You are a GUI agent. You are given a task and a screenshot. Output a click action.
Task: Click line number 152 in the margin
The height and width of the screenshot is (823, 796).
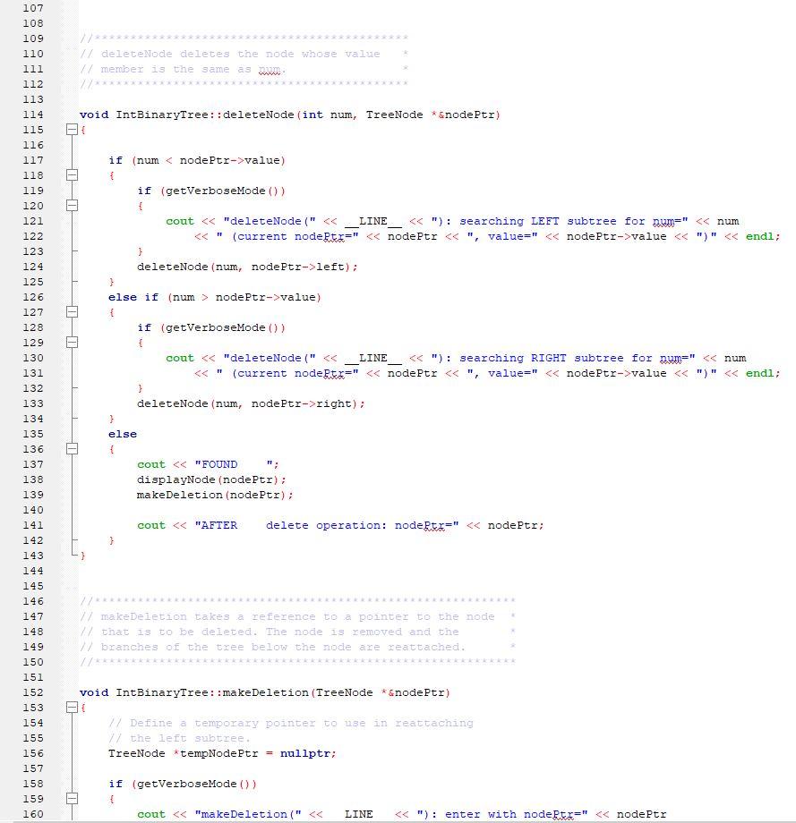click(x=33, y=691)
